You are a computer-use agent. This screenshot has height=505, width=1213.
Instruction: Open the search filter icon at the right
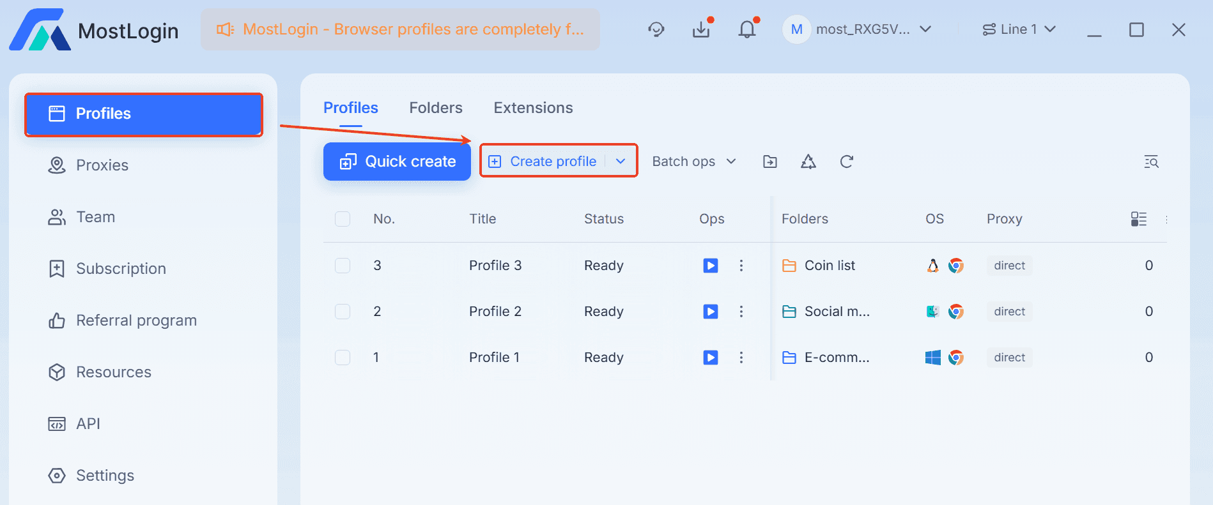[1151, 162]
